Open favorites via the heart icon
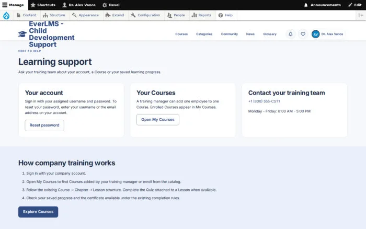The height and width of the screenshot is (229, 366). click(303, 34)
